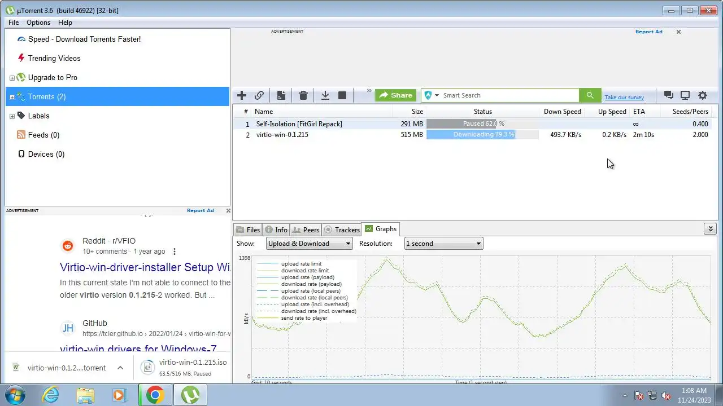
Task: Click the Downloading 79.3 % progress bar
Action: pyautogui.click(x=482, y=135)
